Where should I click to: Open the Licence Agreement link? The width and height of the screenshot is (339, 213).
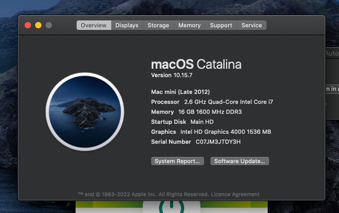235,195
